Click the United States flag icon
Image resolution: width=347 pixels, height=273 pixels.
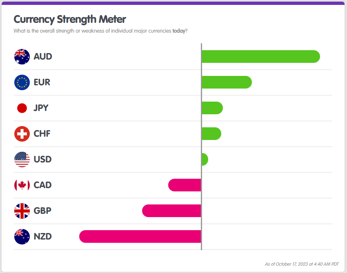point(22,160)
